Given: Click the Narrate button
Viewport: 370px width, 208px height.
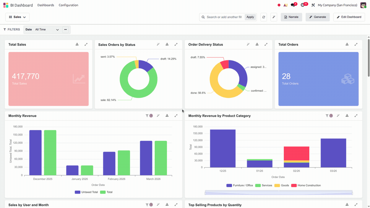Looking at the screenshot, I should tap(291, 17).
